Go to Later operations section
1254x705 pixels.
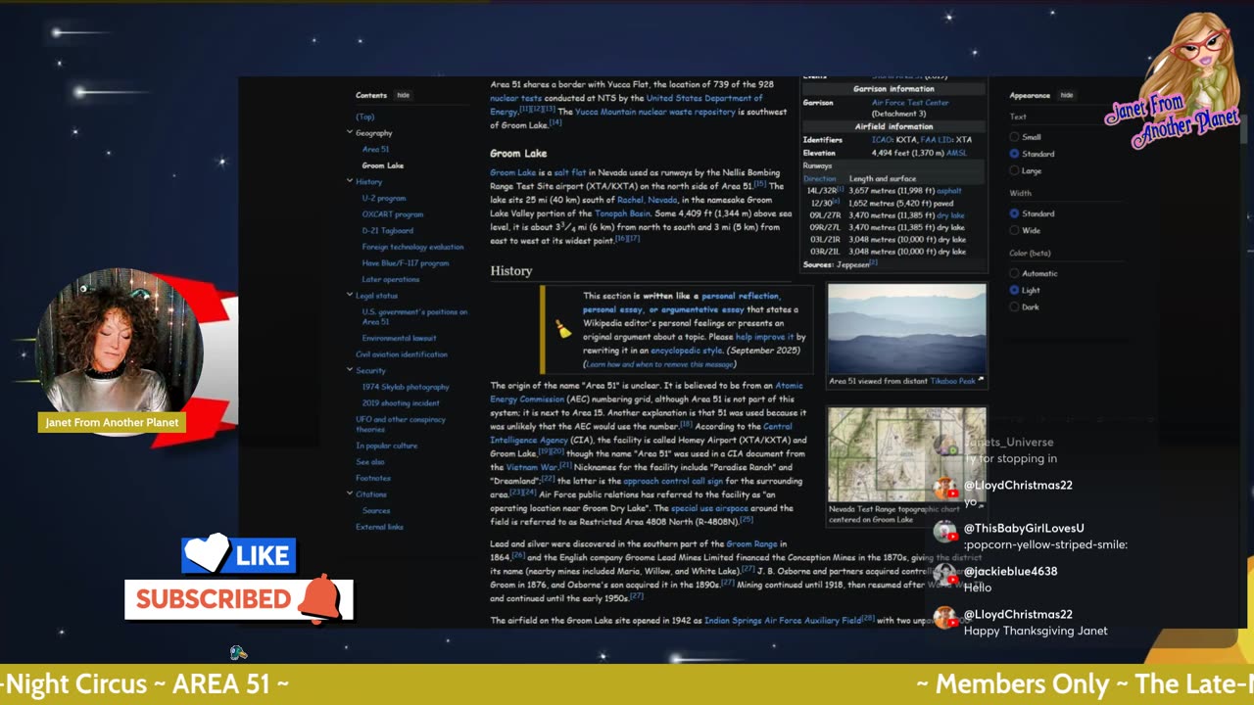(391, 279)
